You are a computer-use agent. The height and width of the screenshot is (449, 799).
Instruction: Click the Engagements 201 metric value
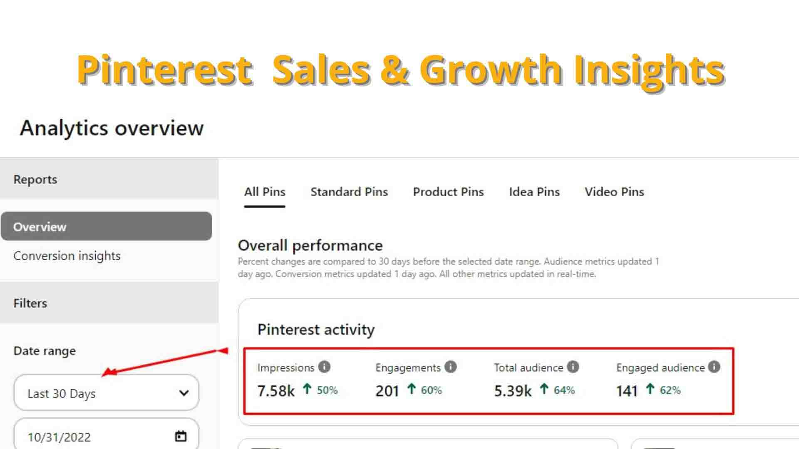coord(387,391)
